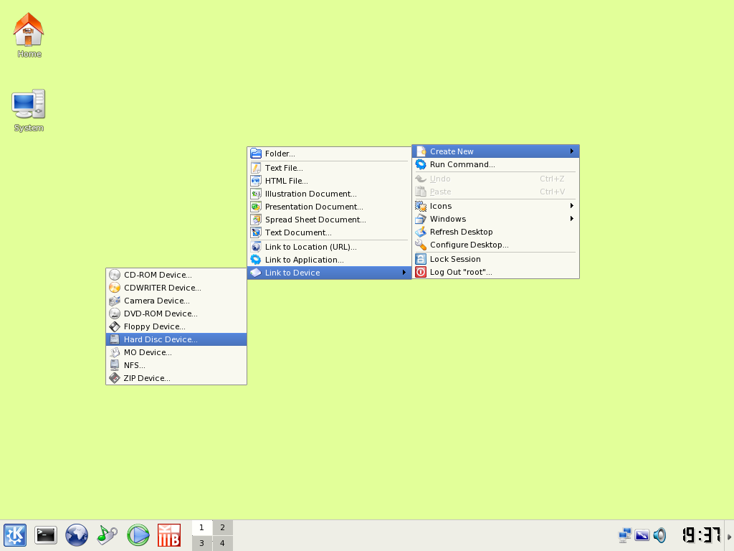Select Floppy Device... entry
The height and width of the screenshot is (551, 734).
coord(176,326)
